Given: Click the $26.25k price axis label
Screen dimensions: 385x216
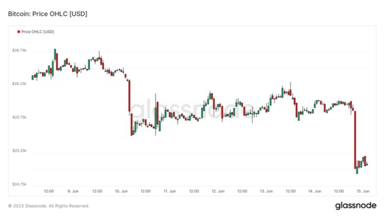Looking at the screenshot, I should pyautogui.click(x=20, y=84).
